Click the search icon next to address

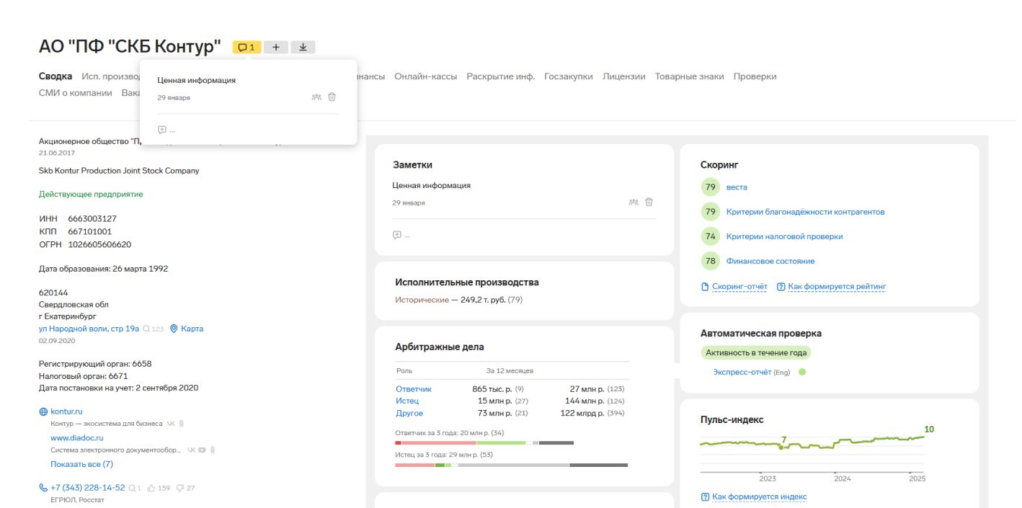[x=146, y=329]
